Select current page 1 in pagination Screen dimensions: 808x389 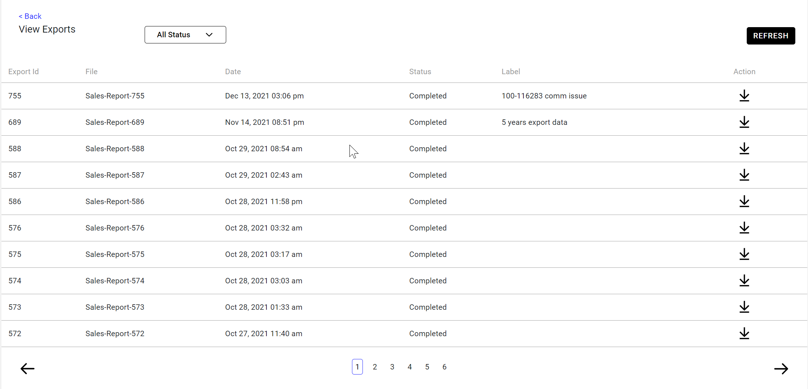(x=357, y=367)
